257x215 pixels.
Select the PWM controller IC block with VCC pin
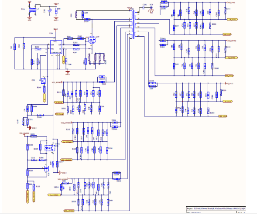(x=56, y=47)
